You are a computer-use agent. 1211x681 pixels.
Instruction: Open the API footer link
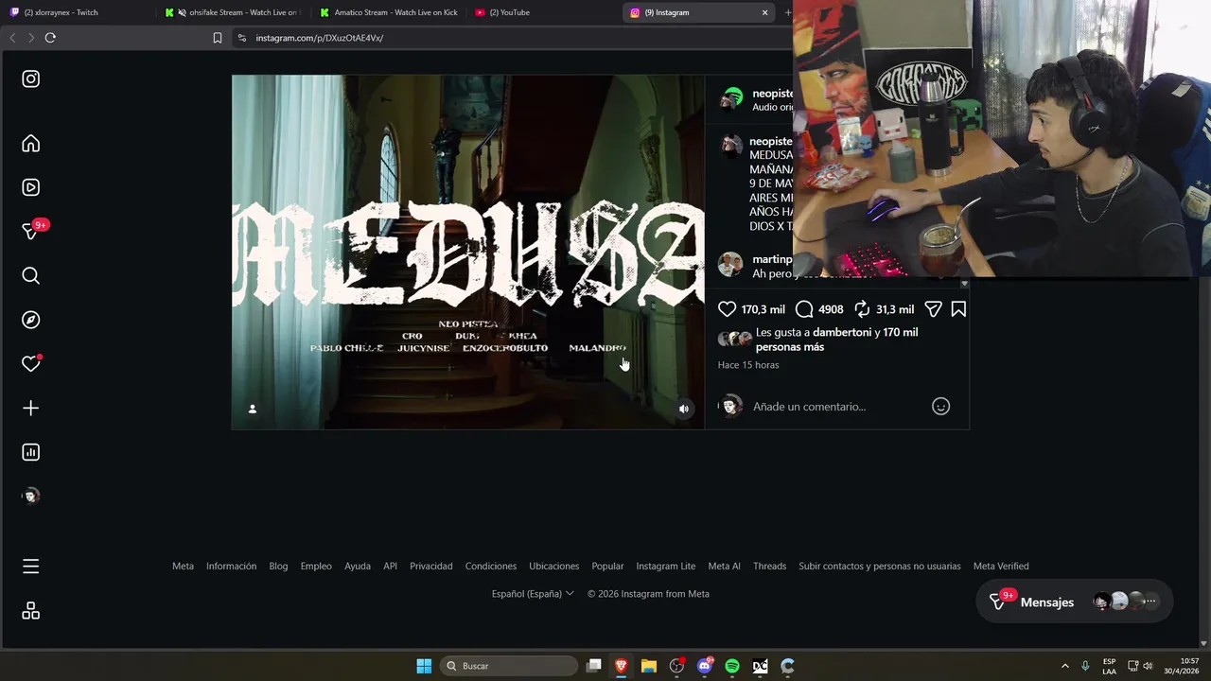(390, 566)
